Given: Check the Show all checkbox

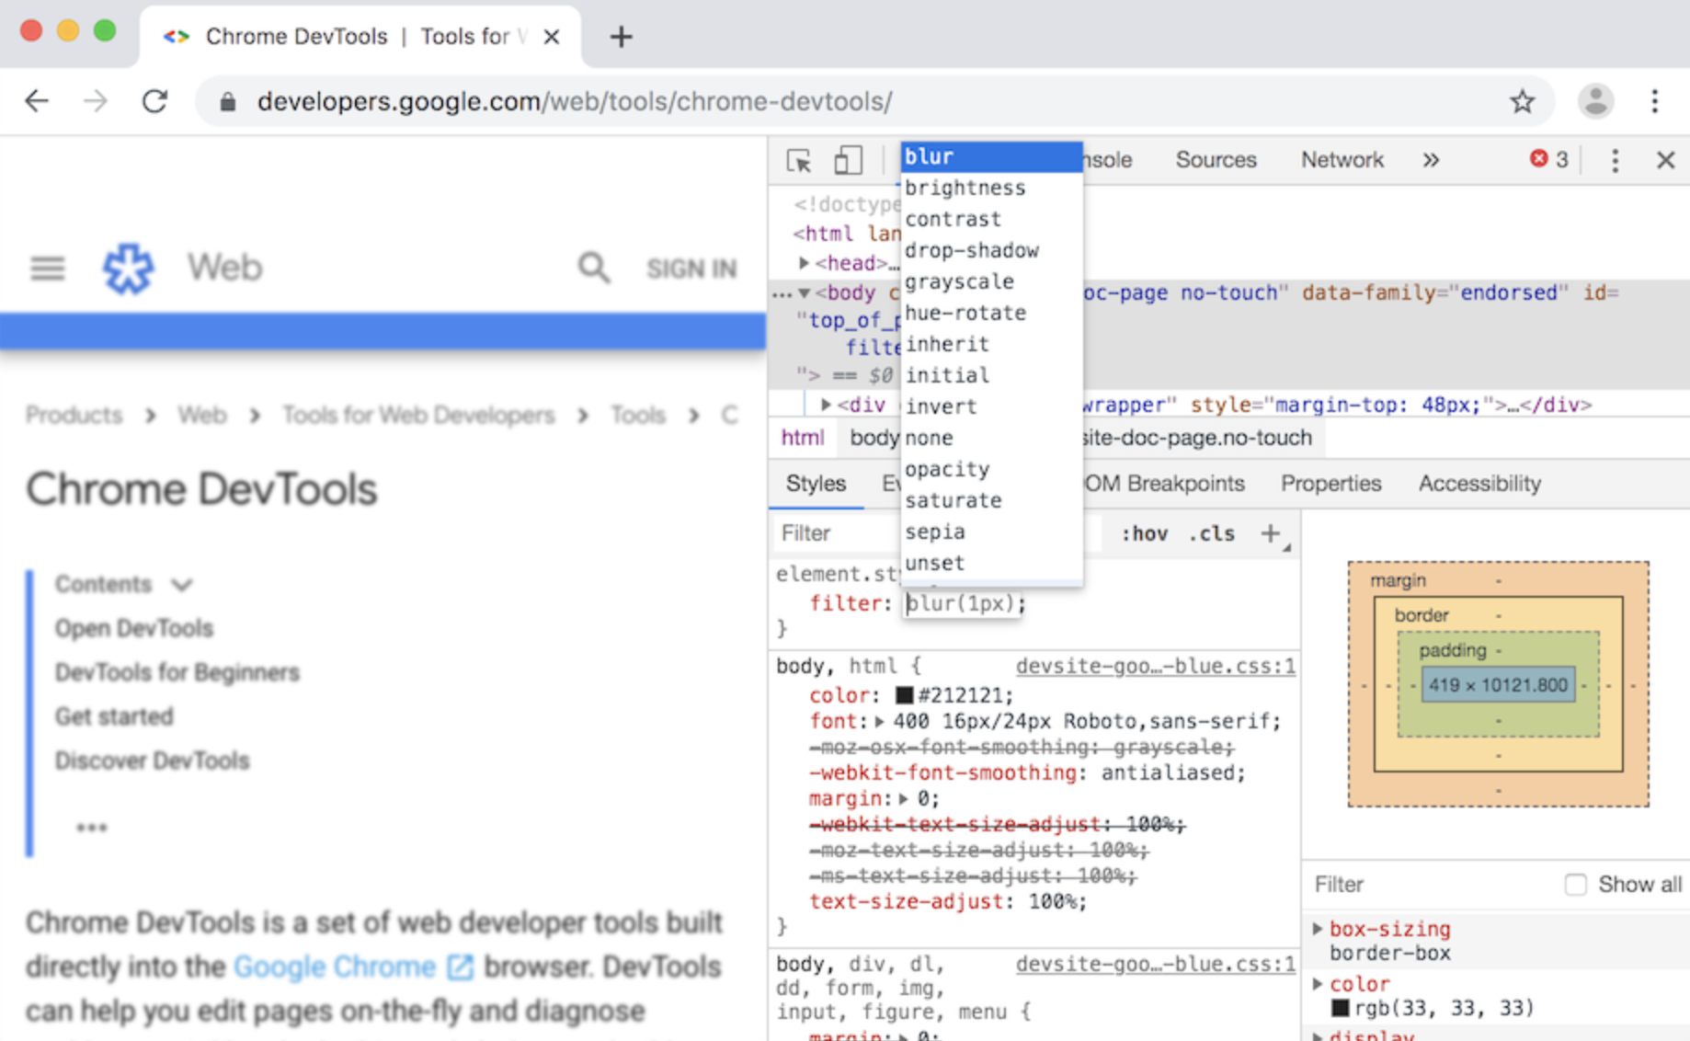Looking at the screenshot, I should coord(1576,885).
